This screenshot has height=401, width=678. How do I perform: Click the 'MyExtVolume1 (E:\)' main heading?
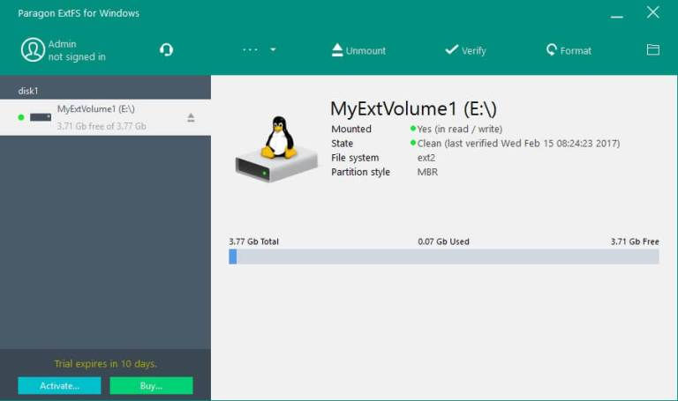coord(413,108)
